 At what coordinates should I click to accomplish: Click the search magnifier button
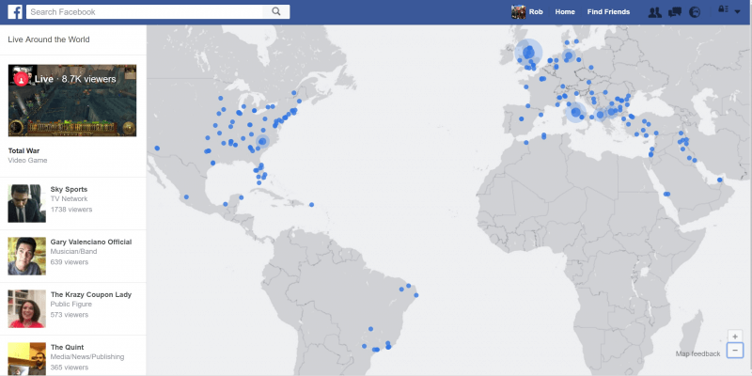pos(276,12)
